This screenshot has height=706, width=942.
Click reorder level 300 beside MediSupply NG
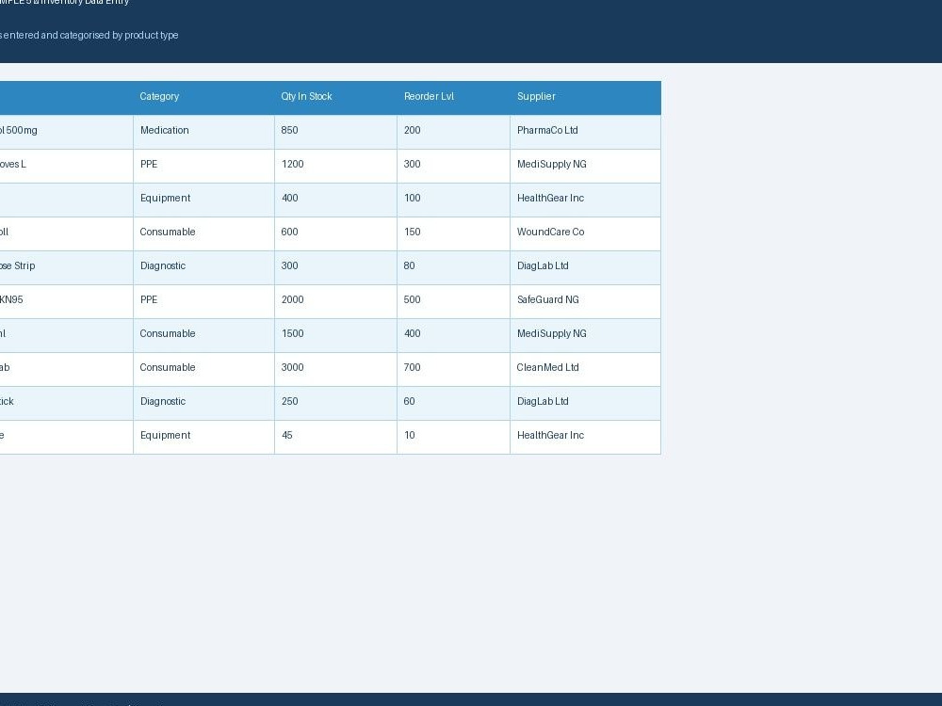[x=454, y=166]
